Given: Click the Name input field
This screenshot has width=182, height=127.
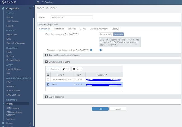Looking at the screenshot, I should [x=72, y=17].
